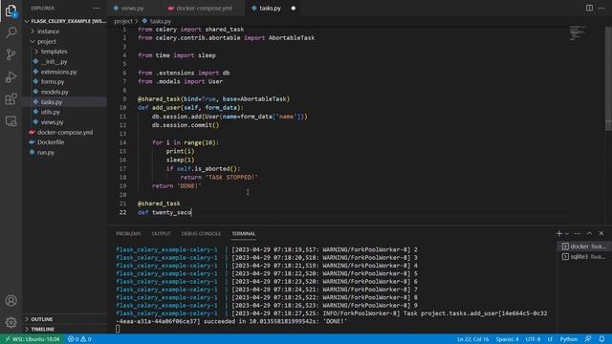Switch to the docker-compose.yml editor tab
Screen dimensions: 612x344
tap(204, 9)
